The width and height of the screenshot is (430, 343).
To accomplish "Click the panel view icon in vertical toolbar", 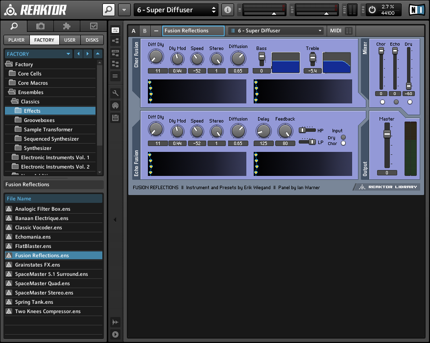I will [115, 30].
